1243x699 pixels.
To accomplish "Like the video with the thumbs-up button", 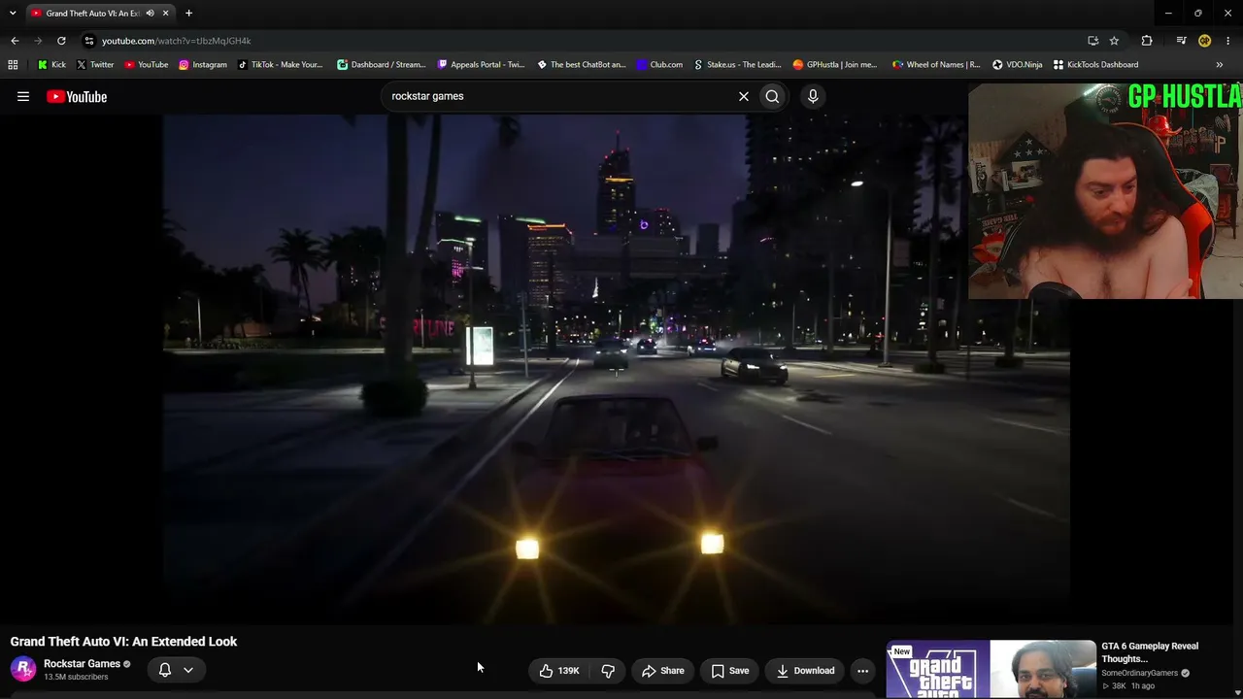I will [x=559, y=671].
